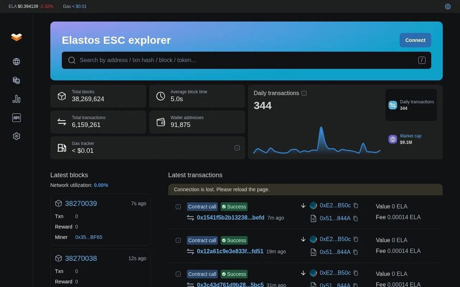This screenshot has height=287, width=460.
Task: Click the Connection is lost reload notice
Action: coord(305,189)
